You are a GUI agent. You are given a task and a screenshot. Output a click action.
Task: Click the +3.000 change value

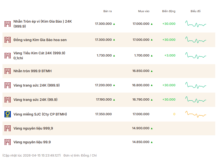[x=170, y=55]
